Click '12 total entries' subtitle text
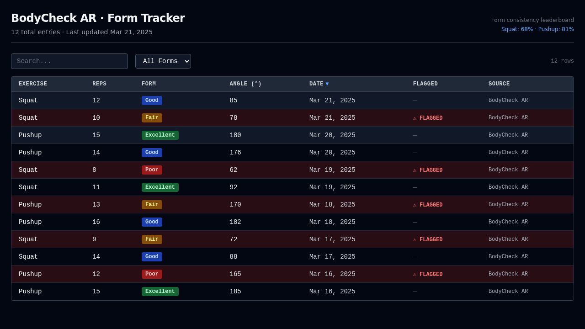The image size is (585, 329). [x=35, y=32]
